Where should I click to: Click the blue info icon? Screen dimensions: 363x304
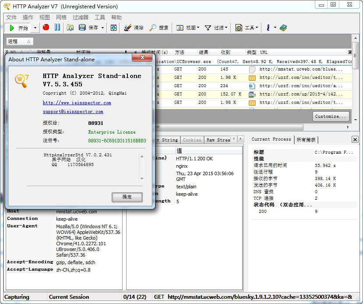point(268,28)
